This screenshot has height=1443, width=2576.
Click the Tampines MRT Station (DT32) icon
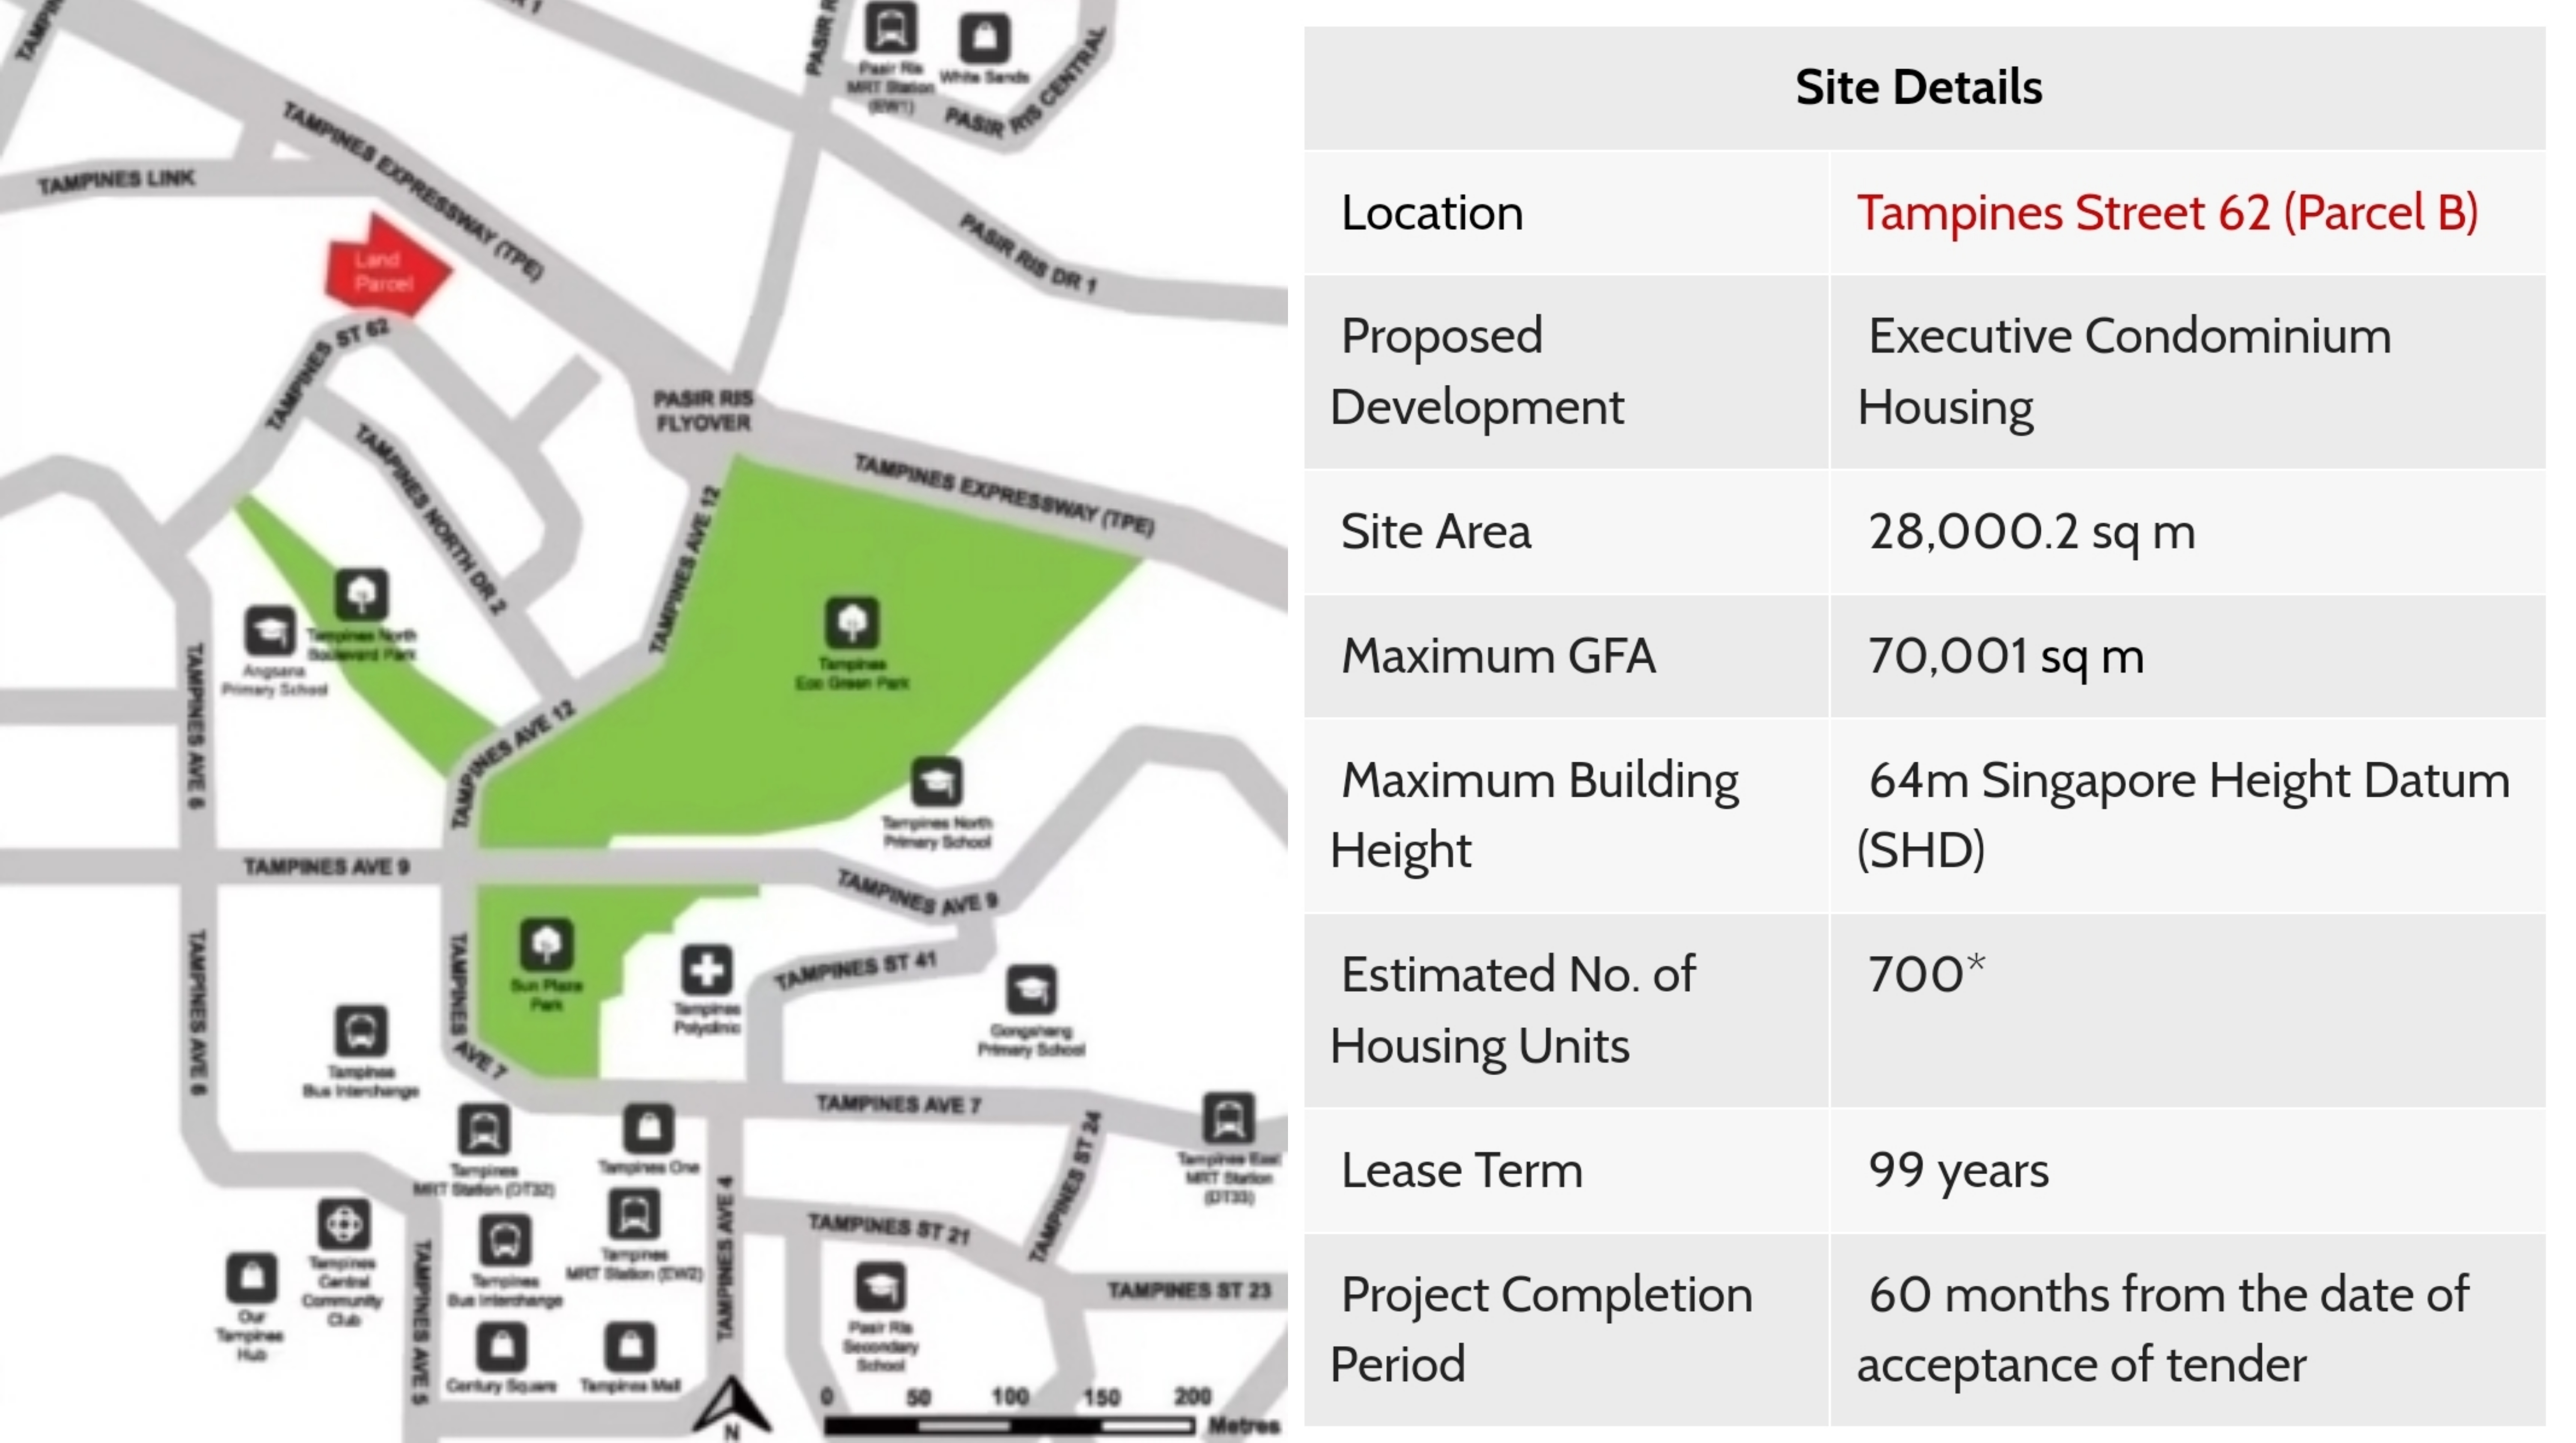tap(484, 1130)
